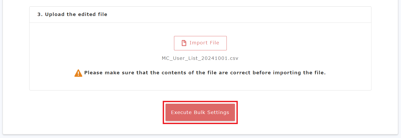Click the file contents warning message
Viewport: 401px width, 138px height.
205,73
